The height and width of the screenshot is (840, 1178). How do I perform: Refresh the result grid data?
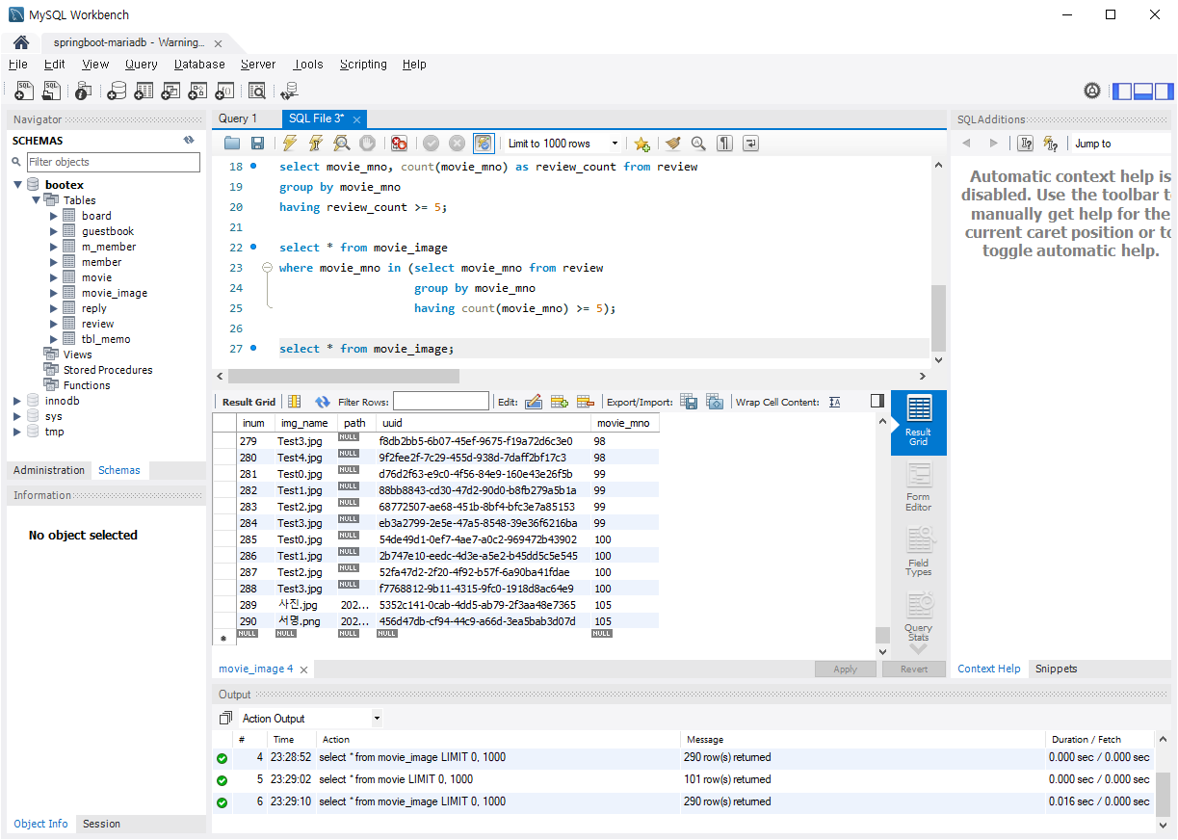pos(322,402)
